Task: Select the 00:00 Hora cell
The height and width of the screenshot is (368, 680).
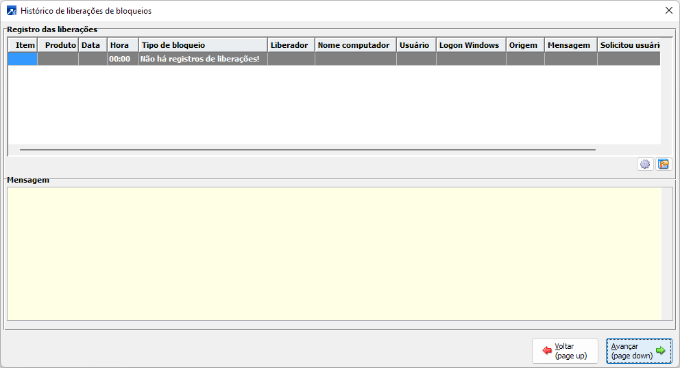Action: tap(123, 59)
